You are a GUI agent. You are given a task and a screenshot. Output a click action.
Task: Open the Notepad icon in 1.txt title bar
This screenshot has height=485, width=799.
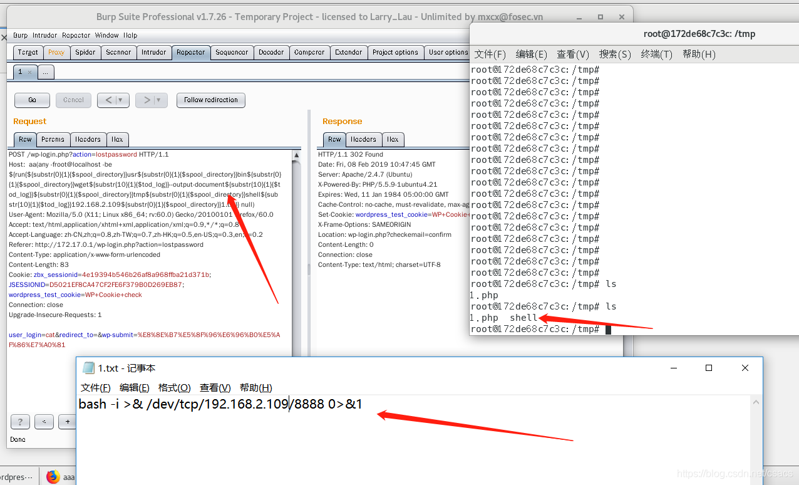[x=88, y=368]
